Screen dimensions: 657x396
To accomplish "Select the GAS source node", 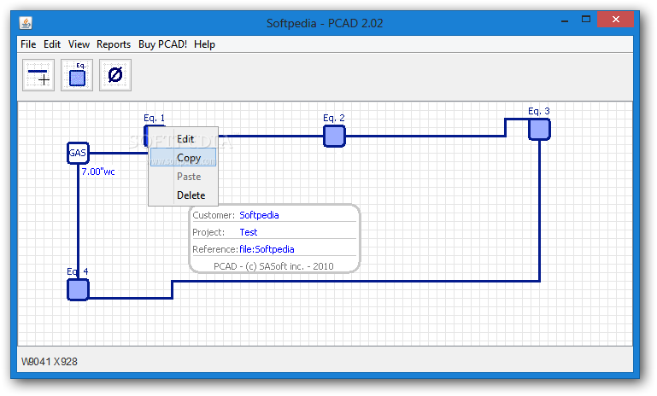I will tap(78, 153).
